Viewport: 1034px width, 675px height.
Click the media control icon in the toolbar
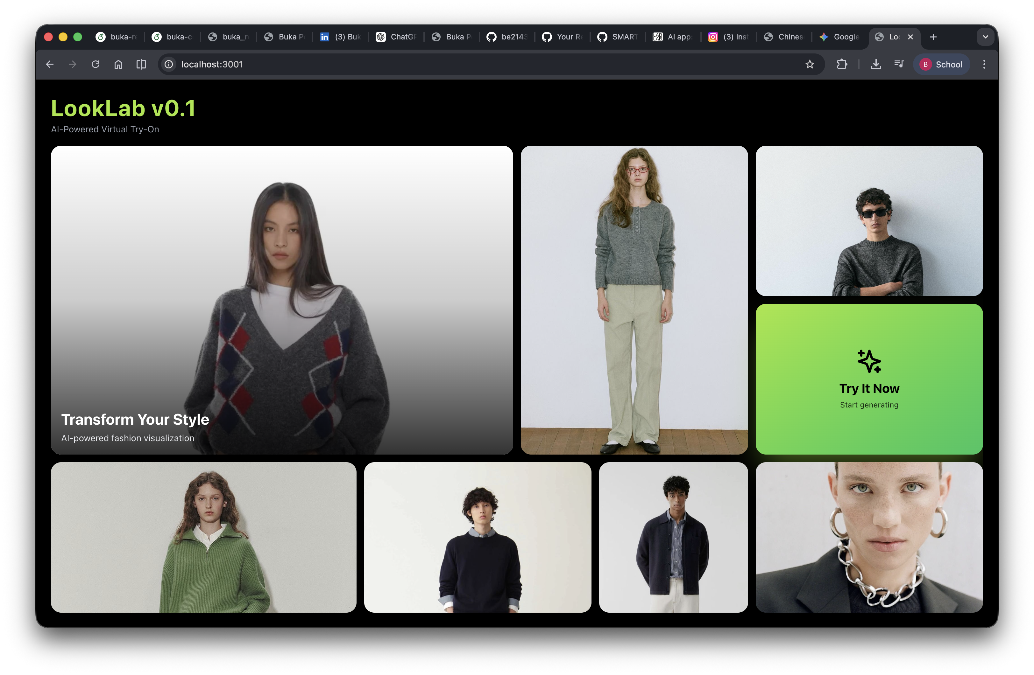(x=899, y=64)
